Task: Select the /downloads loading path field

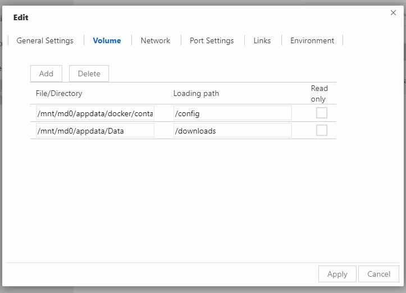Action: tap(232, 131)
